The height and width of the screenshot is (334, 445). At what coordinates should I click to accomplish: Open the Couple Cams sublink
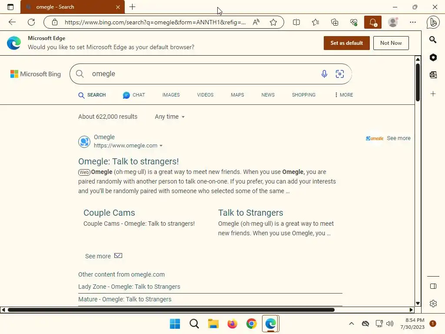pos(109,213)
